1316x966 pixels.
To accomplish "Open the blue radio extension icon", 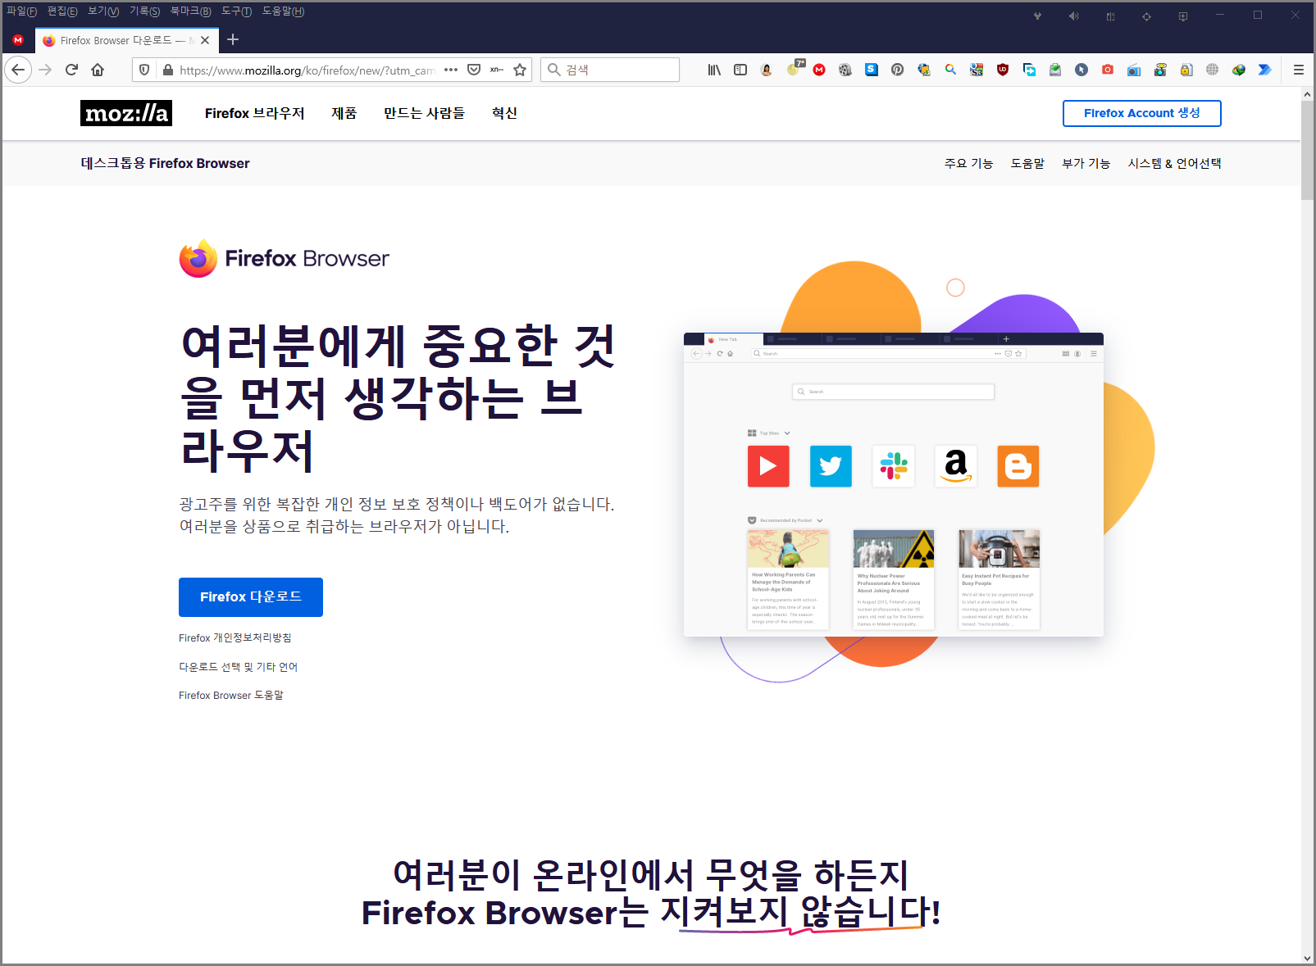I will [1134, 70].
